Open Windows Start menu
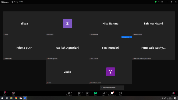The image size is (178, 100). point(2,98)
